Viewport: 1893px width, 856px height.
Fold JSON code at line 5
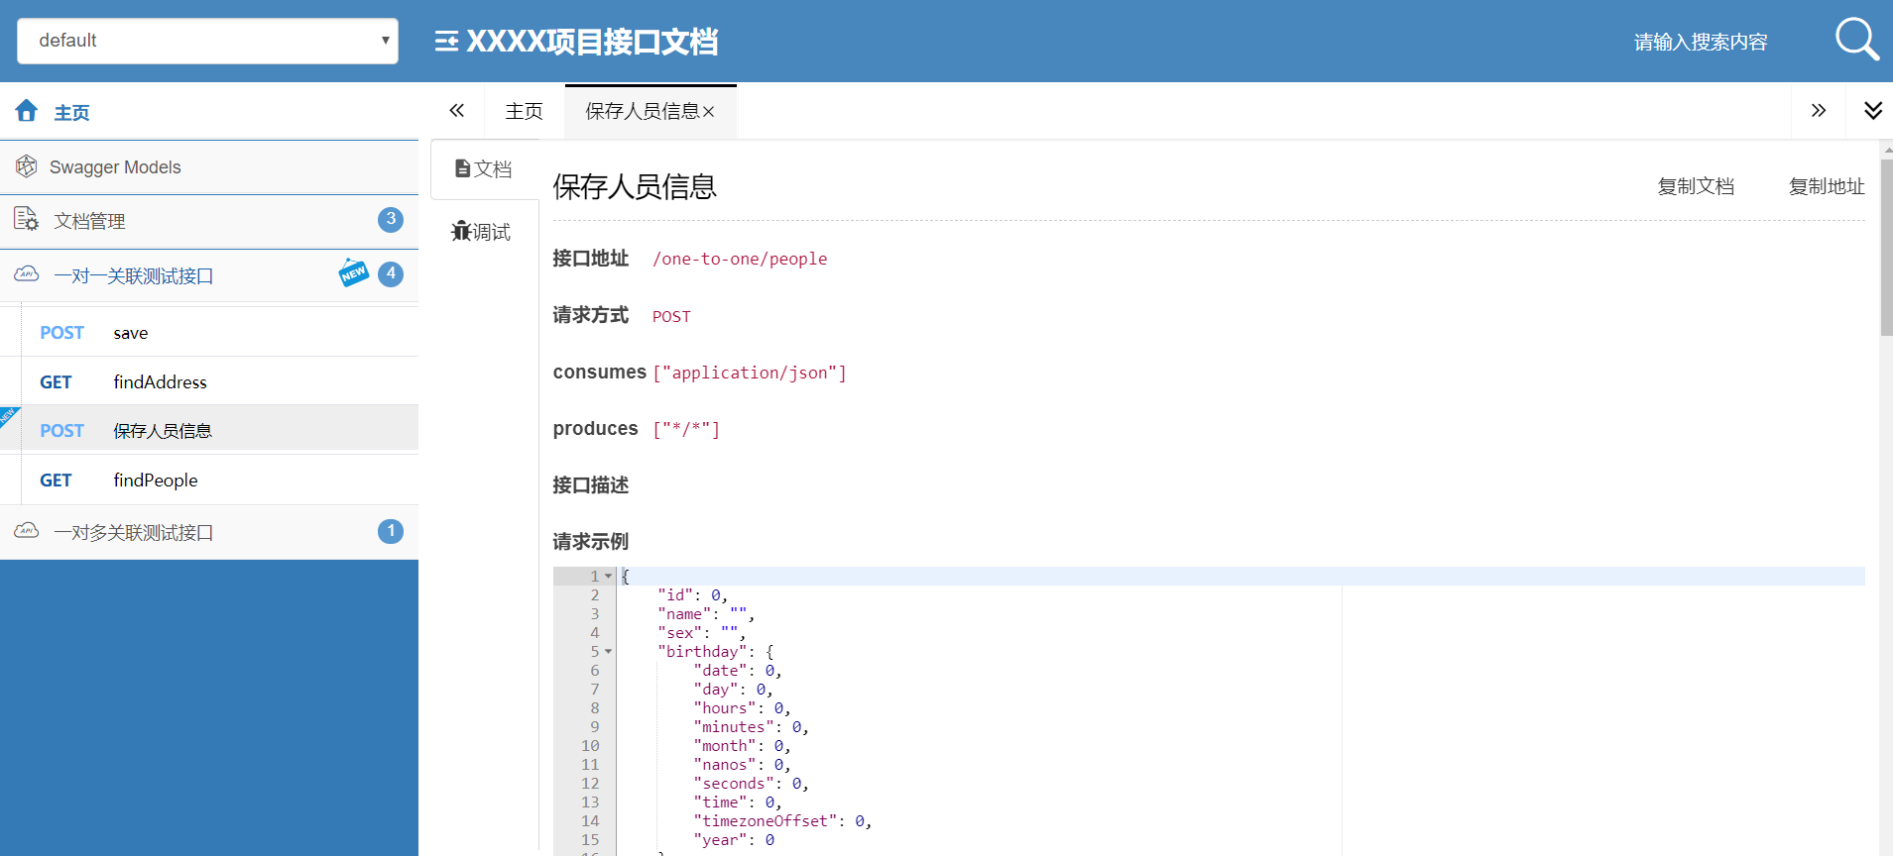tap(609, 652)
